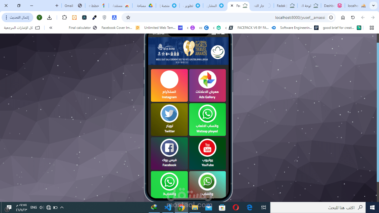Click the World Travel Awards banner
The width and height of the screenshot is (379, 213).
tap(188, 51)
